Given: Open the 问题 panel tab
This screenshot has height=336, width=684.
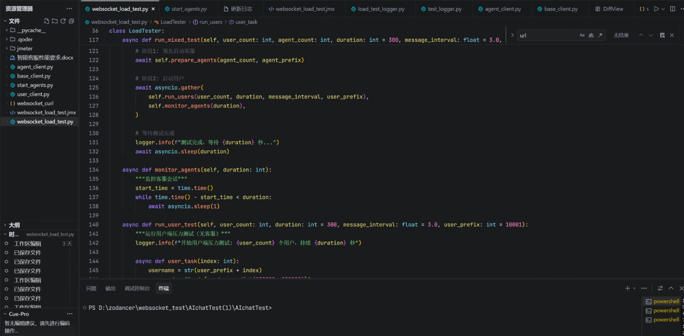Looking at the screenshot, I should coord(91,289).
